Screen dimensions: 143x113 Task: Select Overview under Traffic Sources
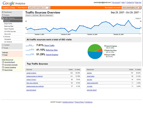13,21
